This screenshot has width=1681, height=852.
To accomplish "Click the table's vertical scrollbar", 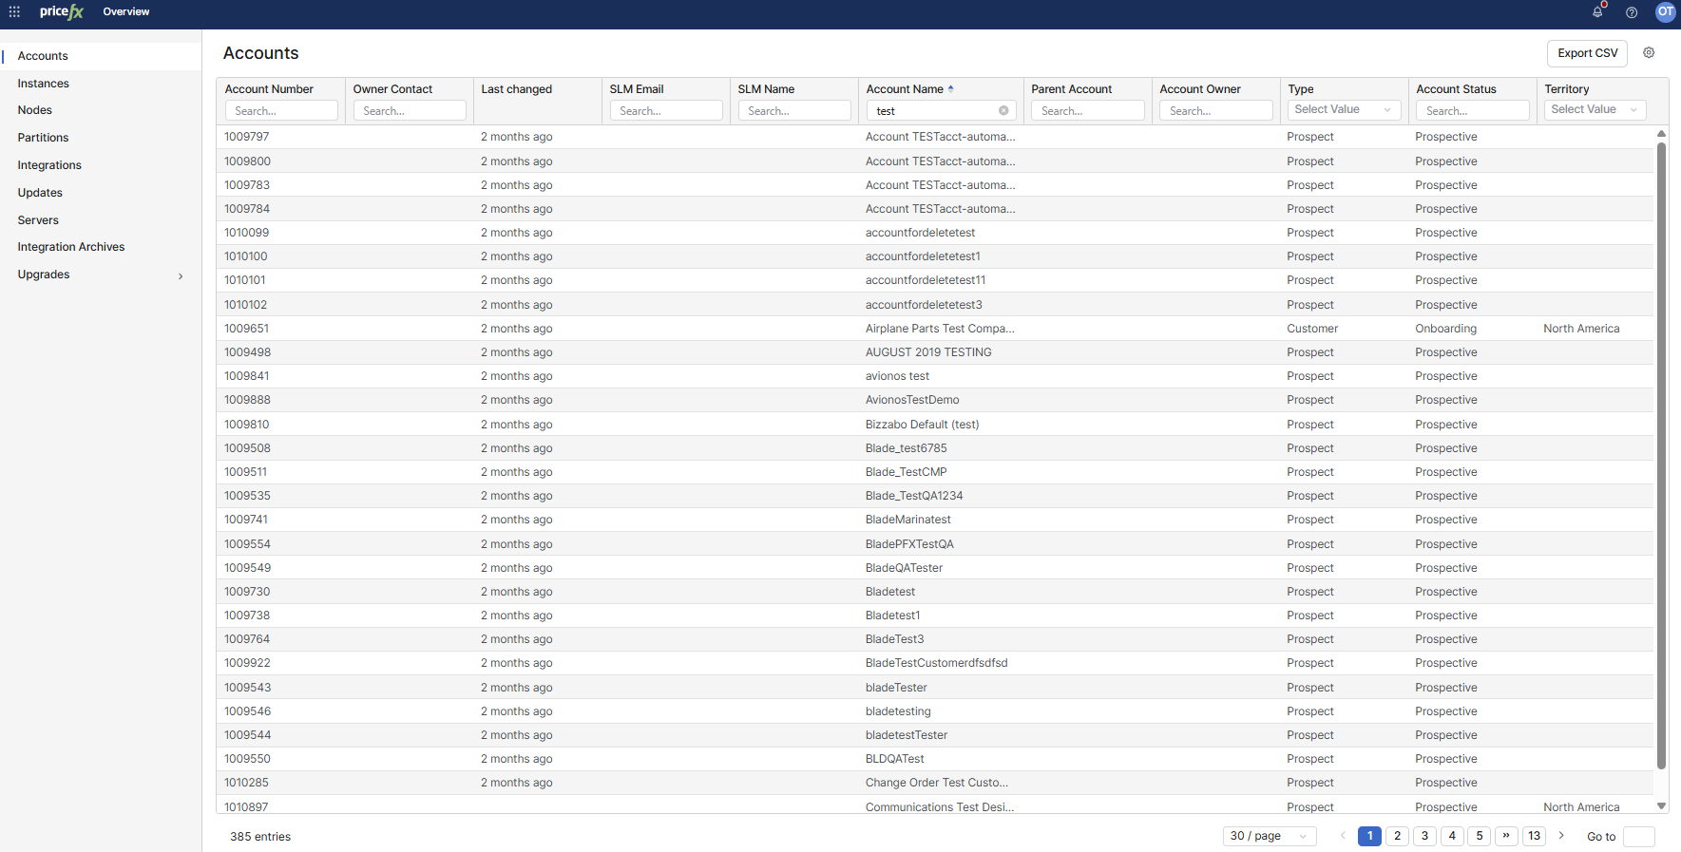I will [x=1661, y=456].
